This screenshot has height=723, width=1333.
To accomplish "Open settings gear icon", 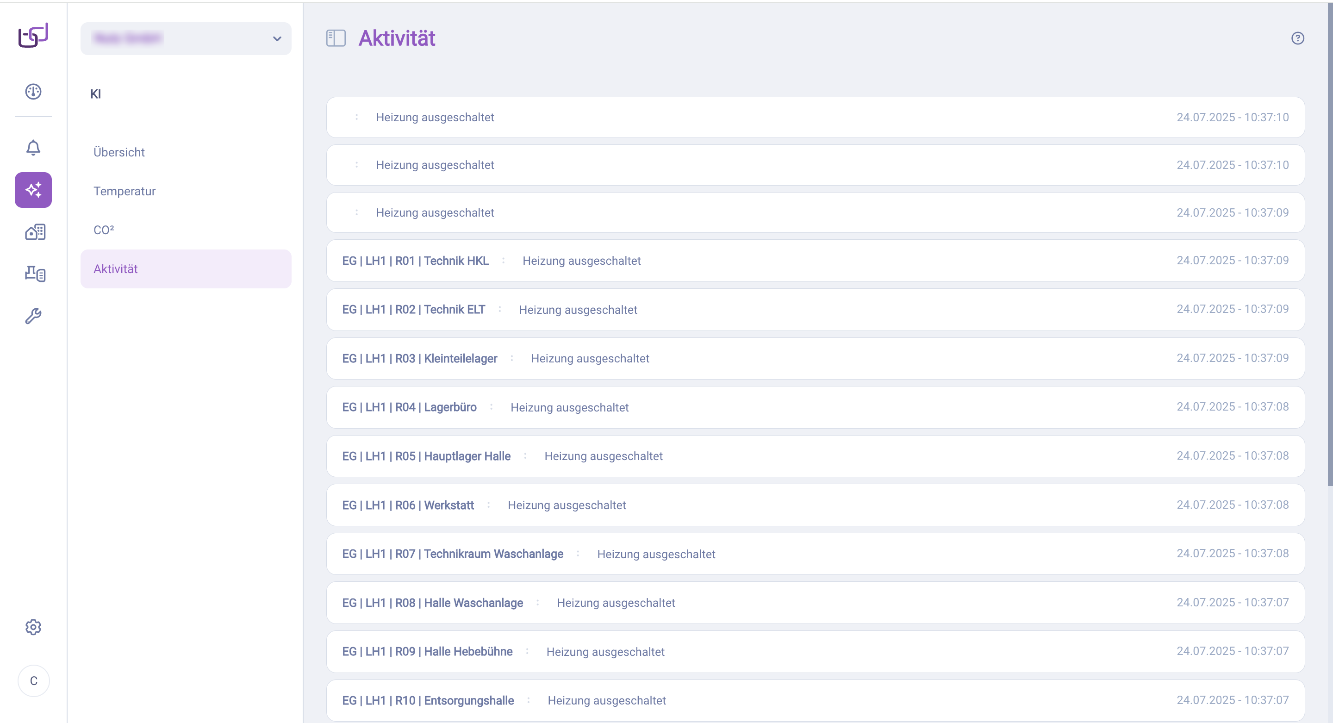I will coord(33,627).
